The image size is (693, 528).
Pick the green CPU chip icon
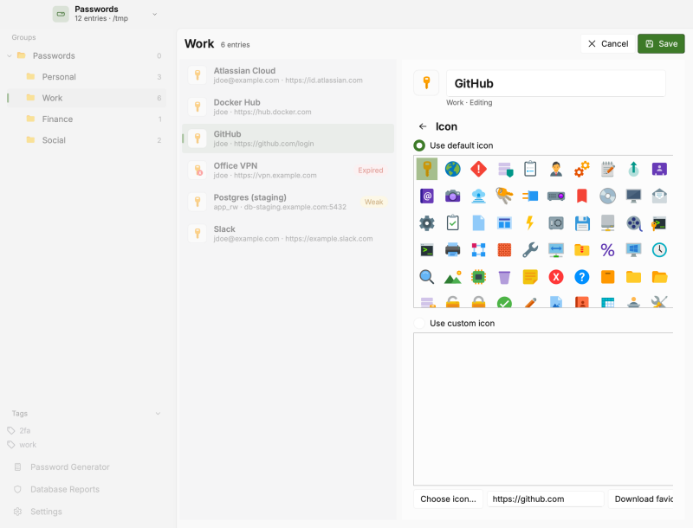479,277
